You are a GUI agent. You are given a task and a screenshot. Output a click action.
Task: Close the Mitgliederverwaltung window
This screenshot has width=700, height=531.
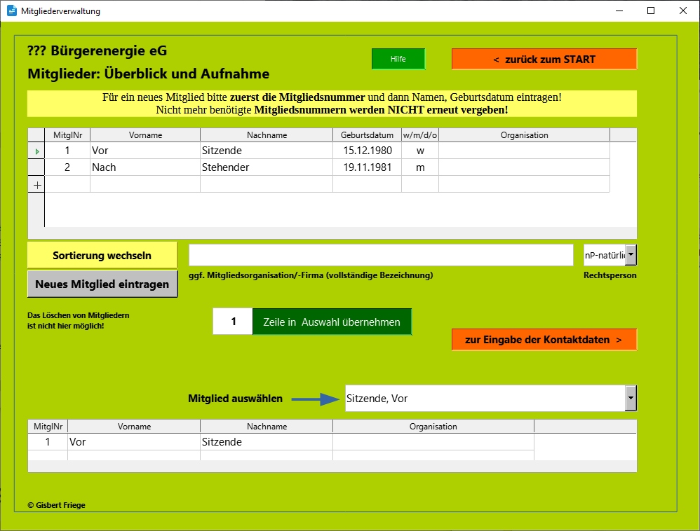click(x=683, y=11)
